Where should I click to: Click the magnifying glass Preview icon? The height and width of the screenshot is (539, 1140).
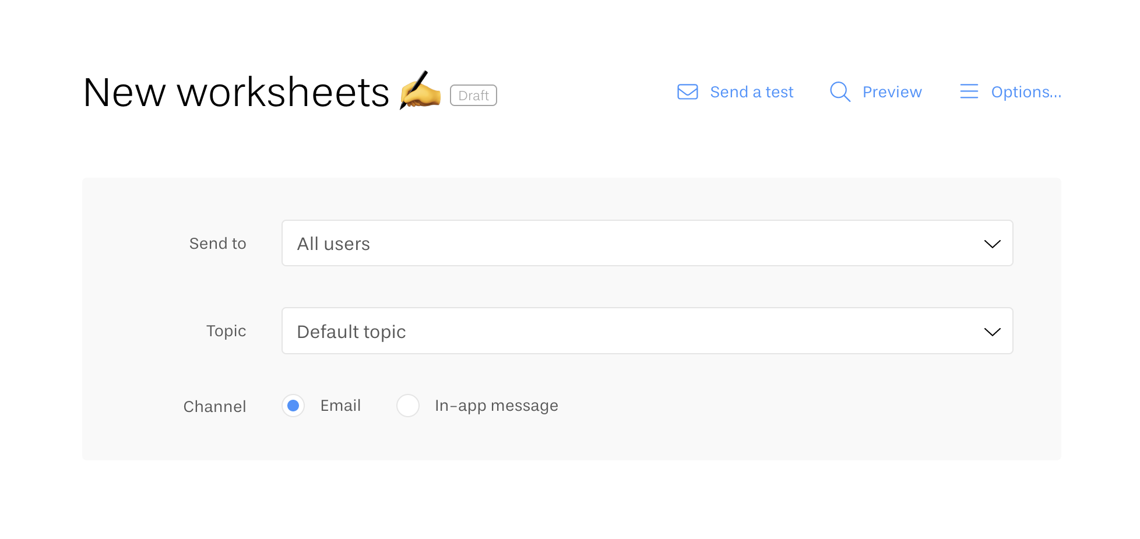pos(840,92)
